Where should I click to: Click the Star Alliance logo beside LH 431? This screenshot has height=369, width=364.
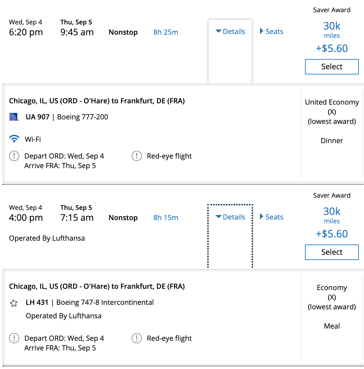click(14, 303)
